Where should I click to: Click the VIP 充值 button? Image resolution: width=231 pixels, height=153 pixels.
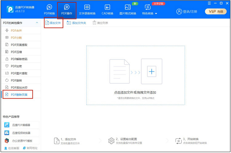(x=216, y=11)
